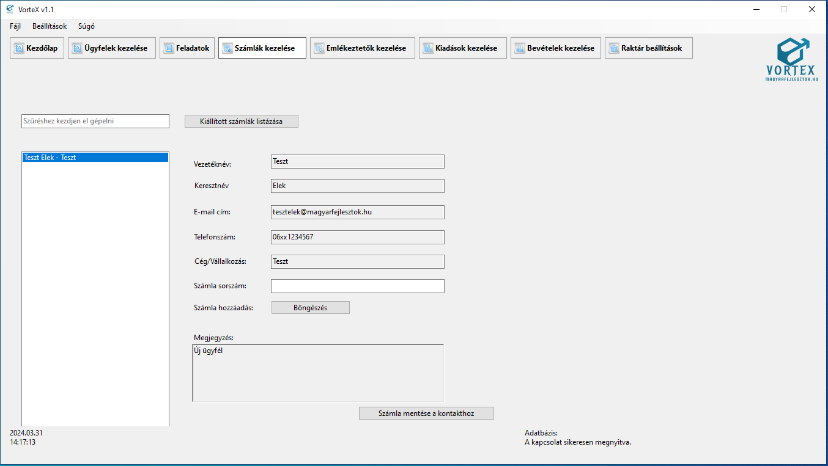Click Számla mentése a kontakthoz button
Screen dimensions: 828x466
[426, 413]
